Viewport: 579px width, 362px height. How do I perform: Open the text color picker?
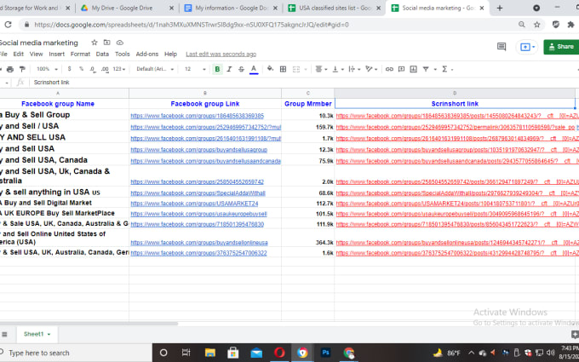254,69
